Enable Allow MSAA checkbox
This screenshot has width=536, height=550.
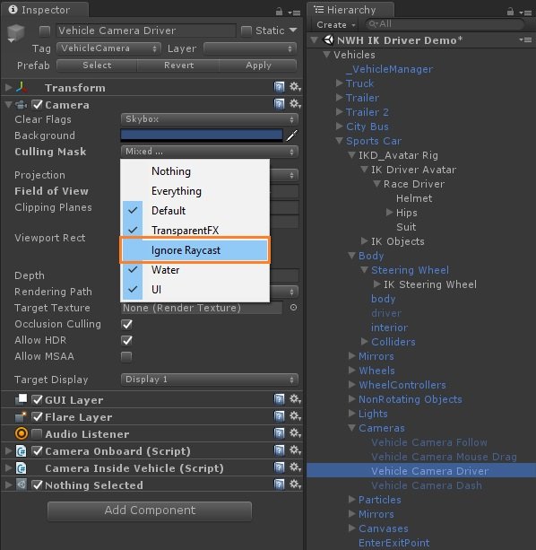pyautogui.click(x=126, y=357)
